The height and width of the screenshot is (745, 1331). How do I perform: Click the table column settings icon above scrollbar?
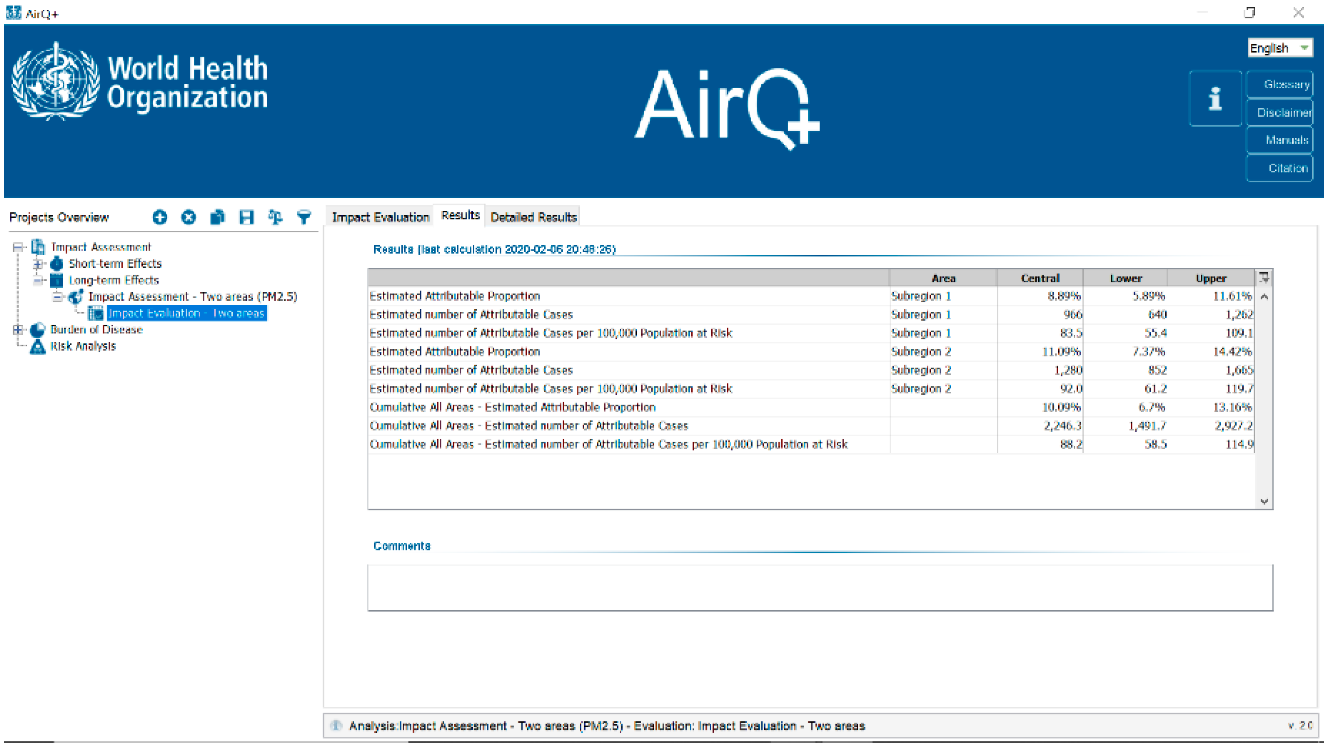pos(1264,278)
